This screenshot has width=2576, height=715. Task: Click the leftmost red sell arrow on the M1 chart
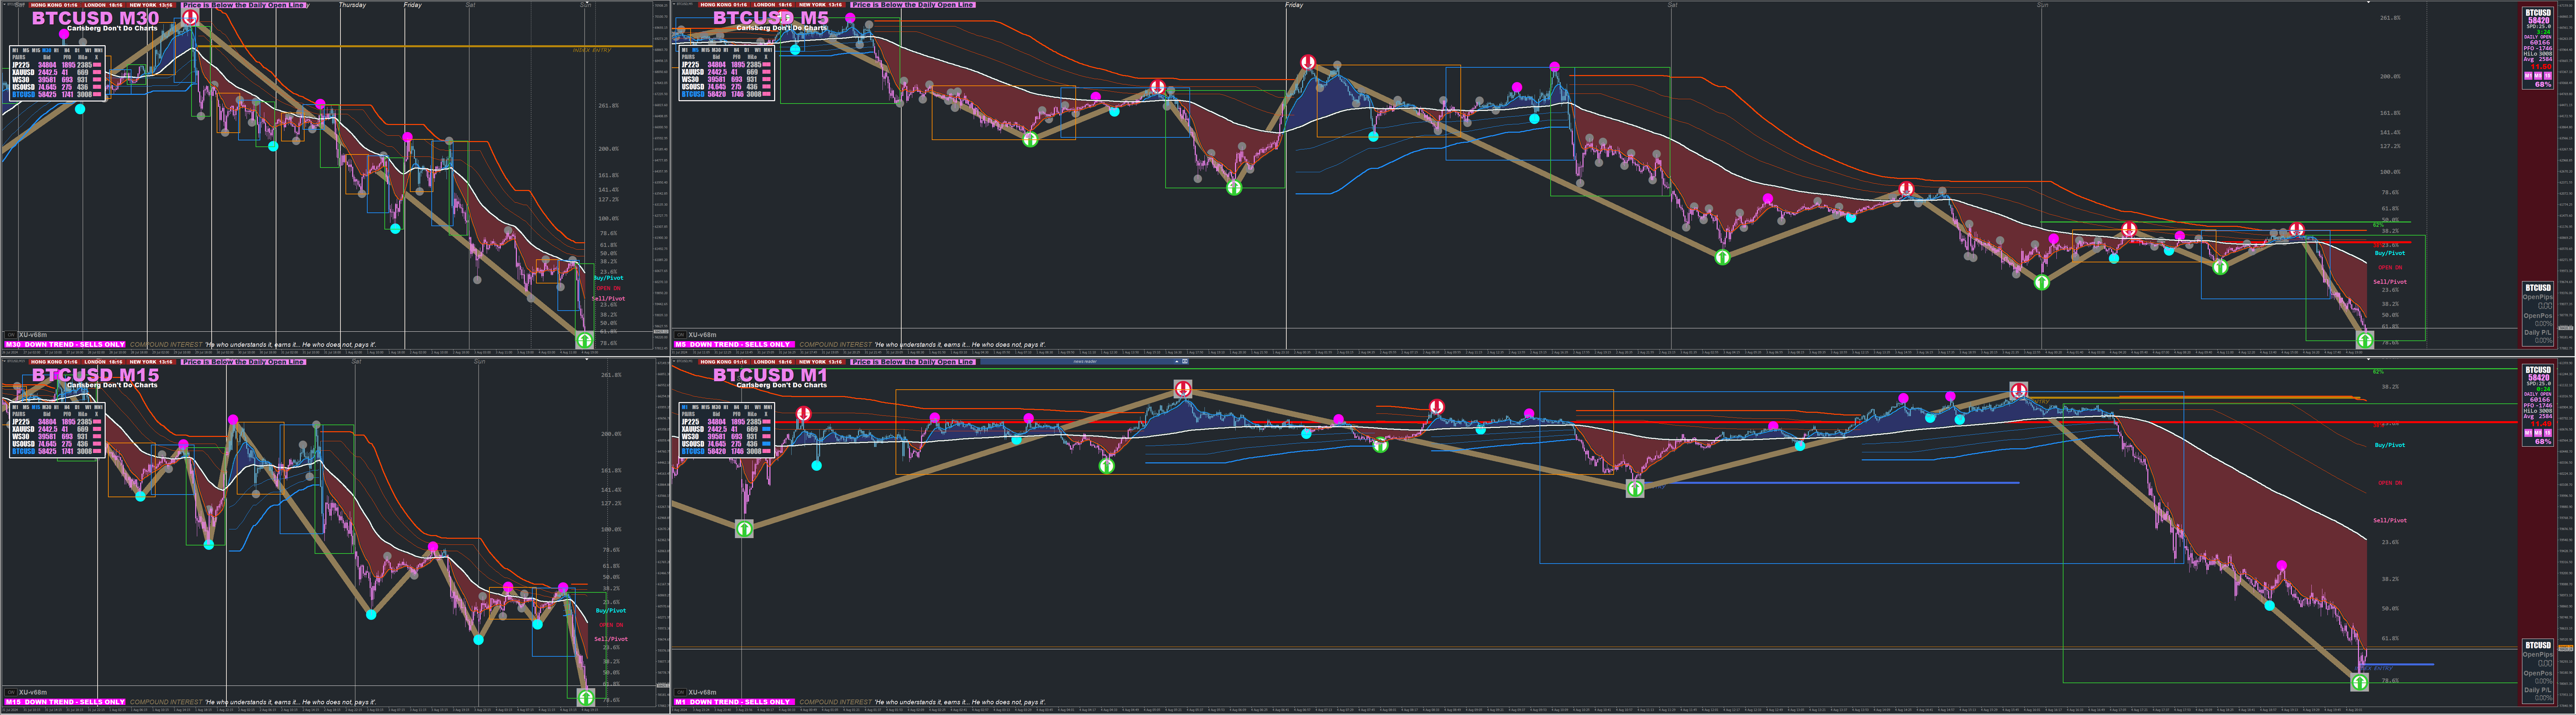click(x=804, y=413)
